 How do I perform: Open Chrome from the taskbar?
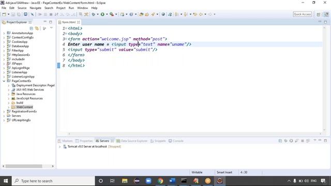160,181
